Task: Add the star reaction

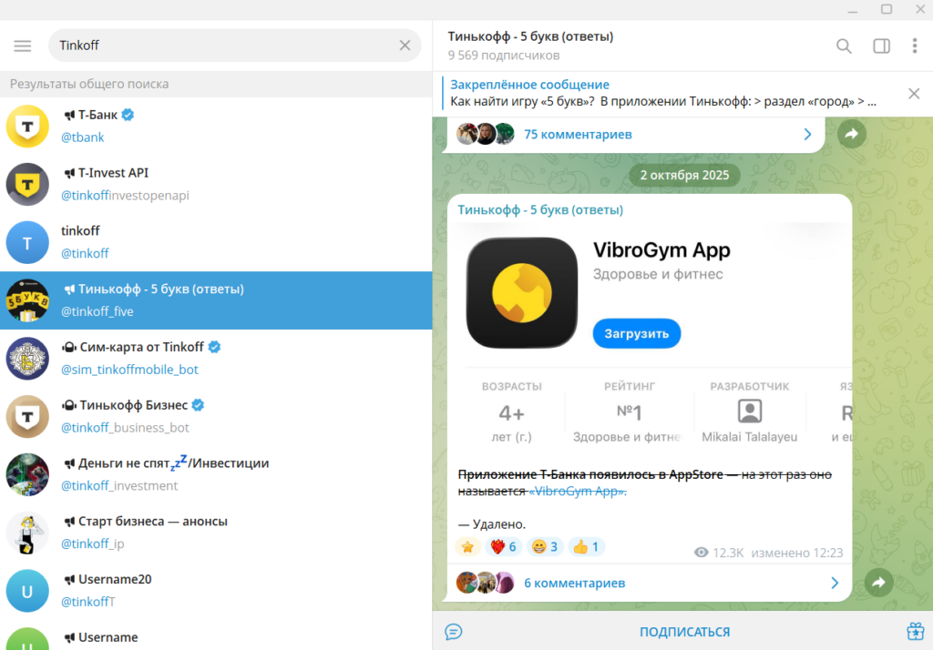Action: click(x=467, y=546)
